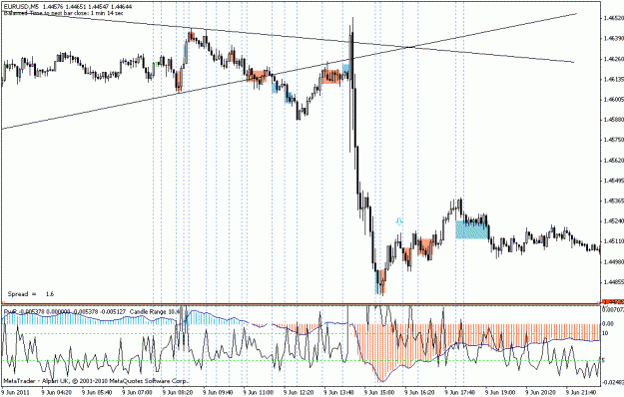Click price level 1.46005 on the axis
This screenshot has width=624, height=397.
pos(613,100)
